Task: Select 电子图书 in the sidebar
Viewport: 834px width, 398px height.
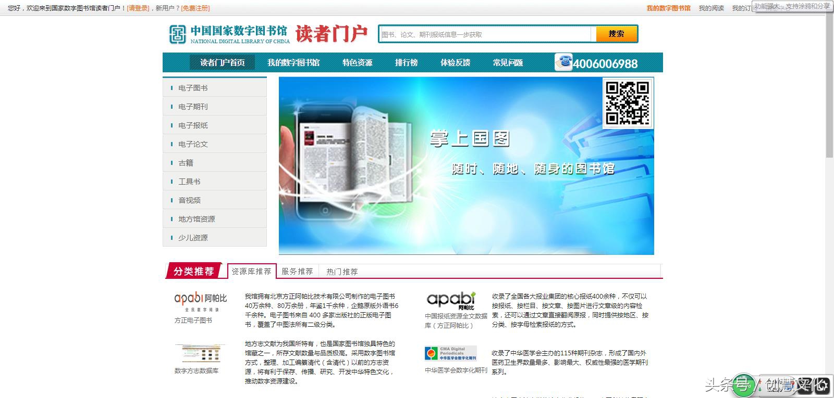Action: [x=215, y=88]
